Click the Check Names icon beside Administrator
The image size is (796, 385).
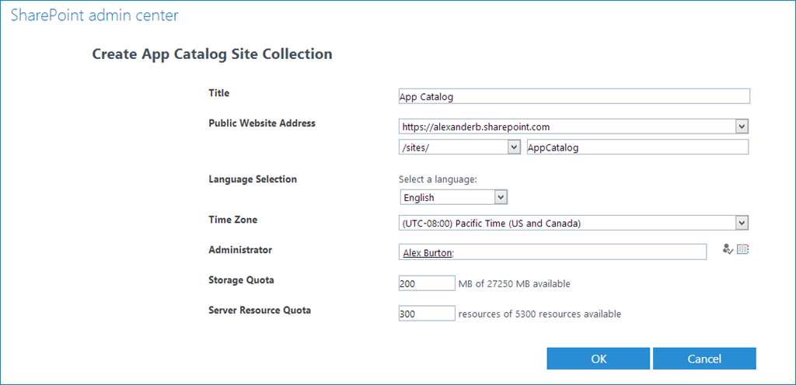click(x=727, y=249)
